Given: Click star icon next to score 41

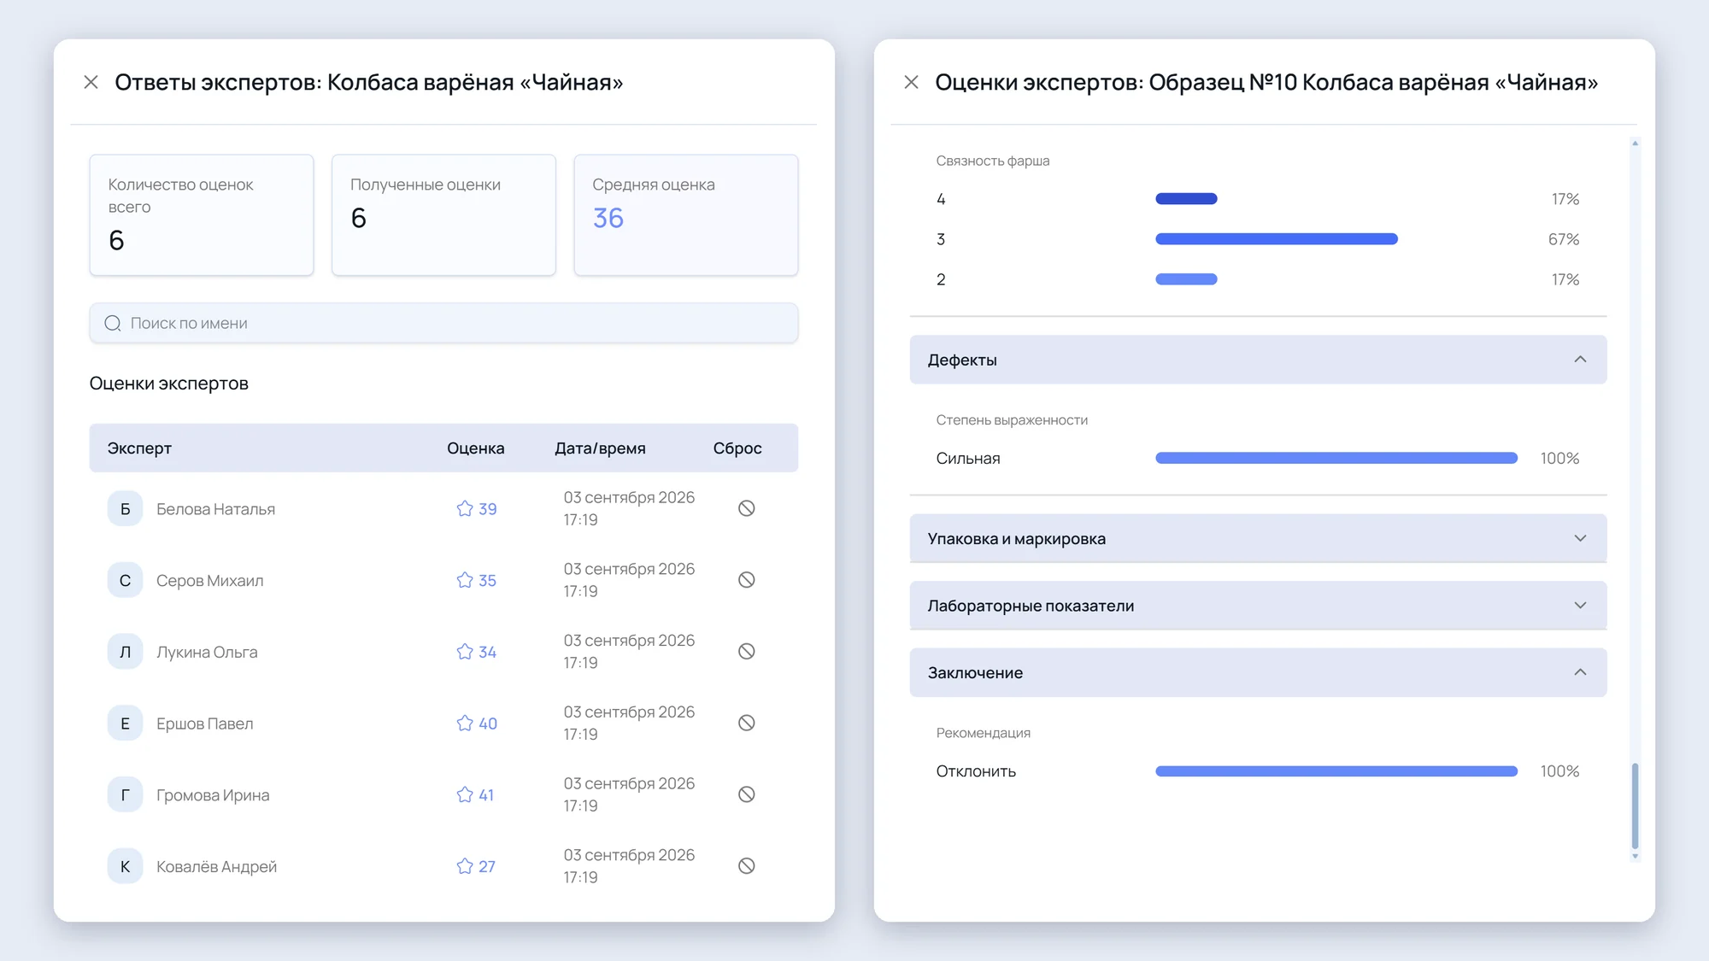Looking at the screenshot, I should 465,794.
